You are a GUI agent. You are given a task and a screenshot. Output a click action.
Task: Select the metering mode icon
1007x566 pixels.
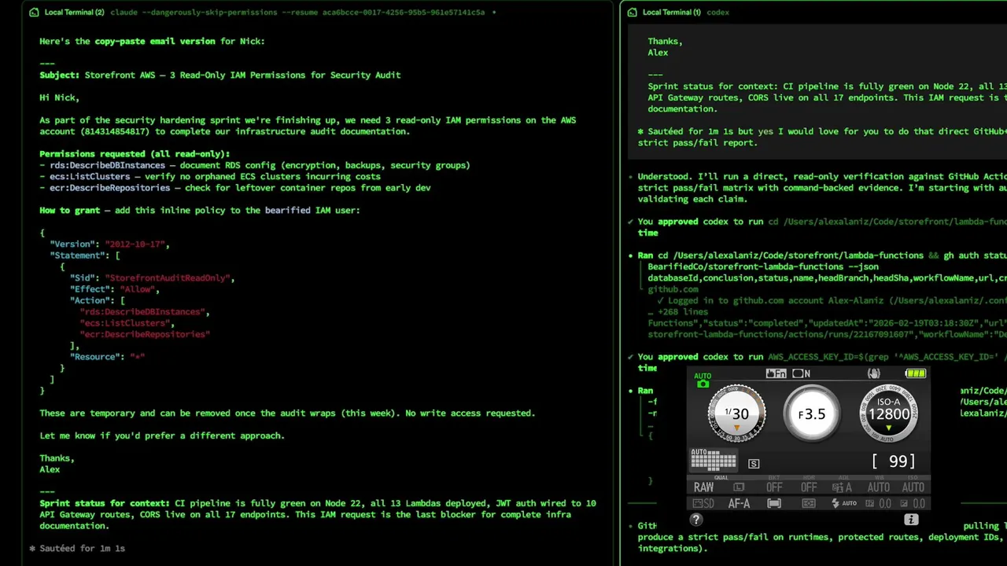809,503
